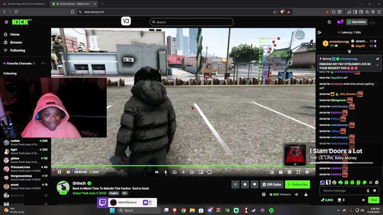The image size is (383, 215).
Task: Open Following in the sidebar
Action: tap(17, 50)
